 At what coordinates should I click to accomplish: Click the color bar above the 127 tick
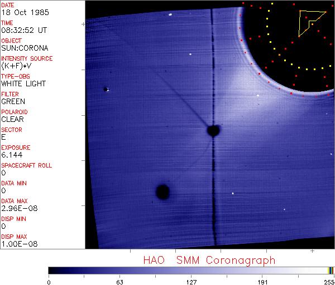tap(191, 271)
